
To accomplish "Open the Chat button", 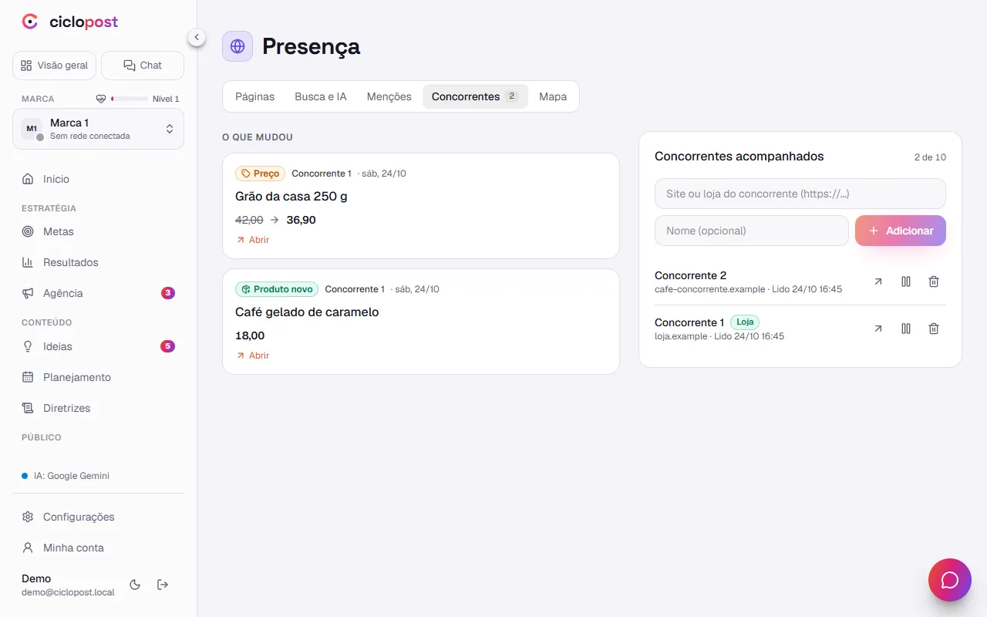I will coord(143,66).
